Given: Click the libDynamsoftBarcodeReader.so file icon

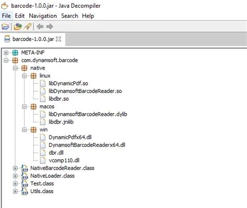Looking at the screenshot, I should (43, 91).
